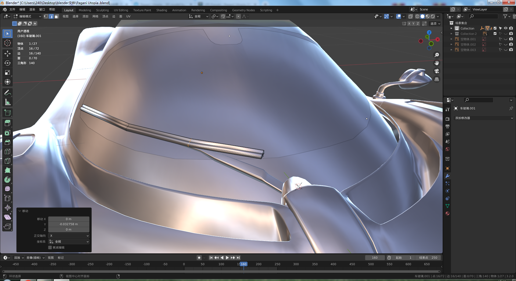Choose the Scale tool
Viewport: 516px width, 281px height.
click(x=8, y=72)
